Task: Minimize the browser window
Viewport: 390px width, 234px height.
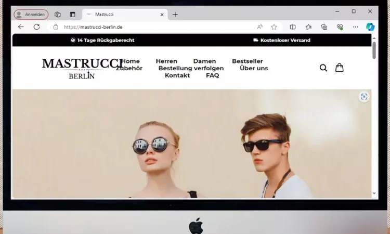Action: coord(337,11)
